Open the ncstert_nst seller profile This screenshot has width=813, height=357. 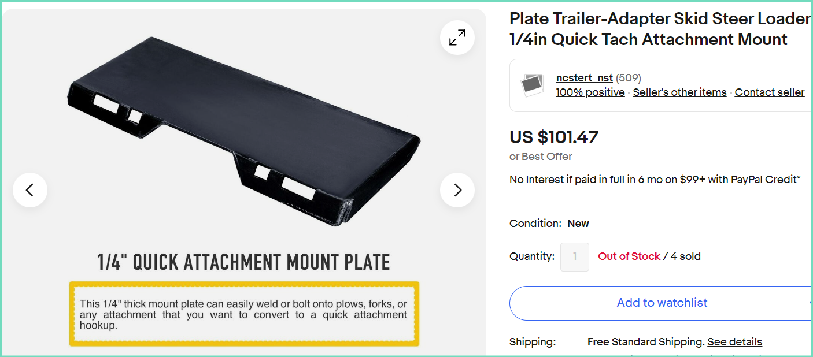[x=584, y=78]
